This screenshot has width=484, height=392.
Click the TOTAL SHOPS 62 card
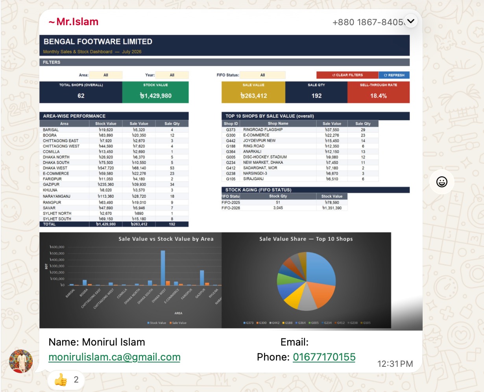coord(81,92)
